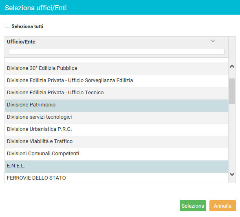This screenshot has height=217, width=240.
Task: Click the orange Annulla button
Action: (x=222, y=206)
